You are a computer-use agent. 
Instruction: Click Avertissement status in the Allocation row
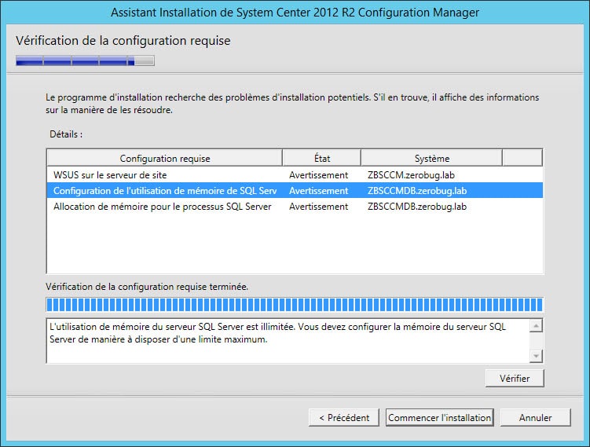pos(318,207)
